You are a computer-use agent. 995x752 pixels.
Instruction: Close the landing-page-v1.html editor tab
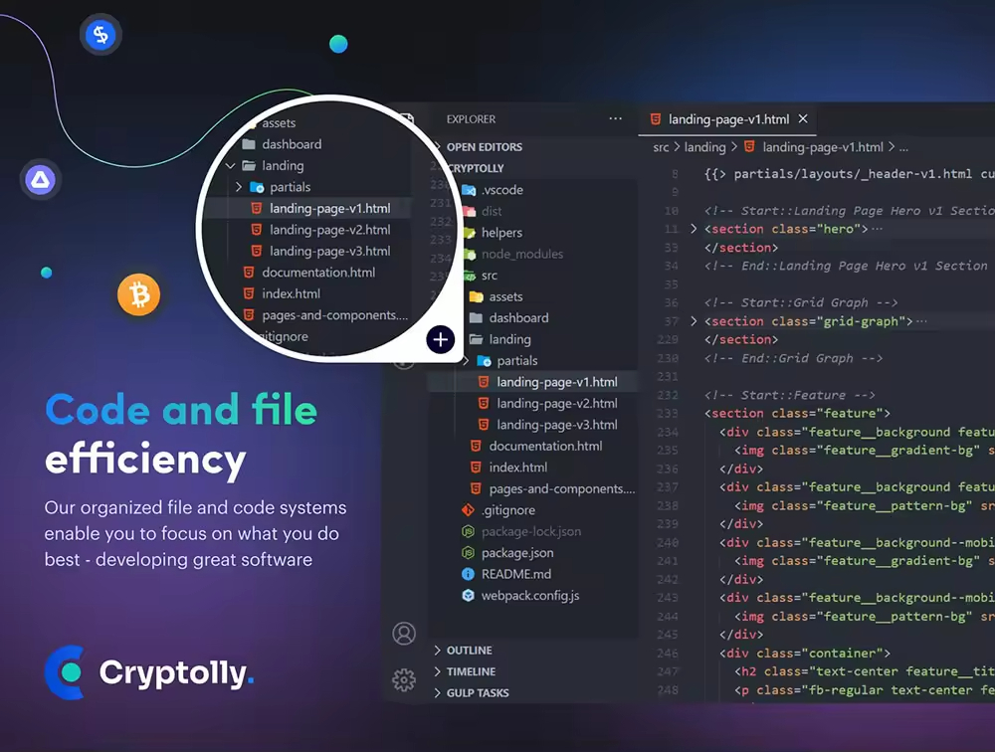pyautogui.click(x=802, y=119)
